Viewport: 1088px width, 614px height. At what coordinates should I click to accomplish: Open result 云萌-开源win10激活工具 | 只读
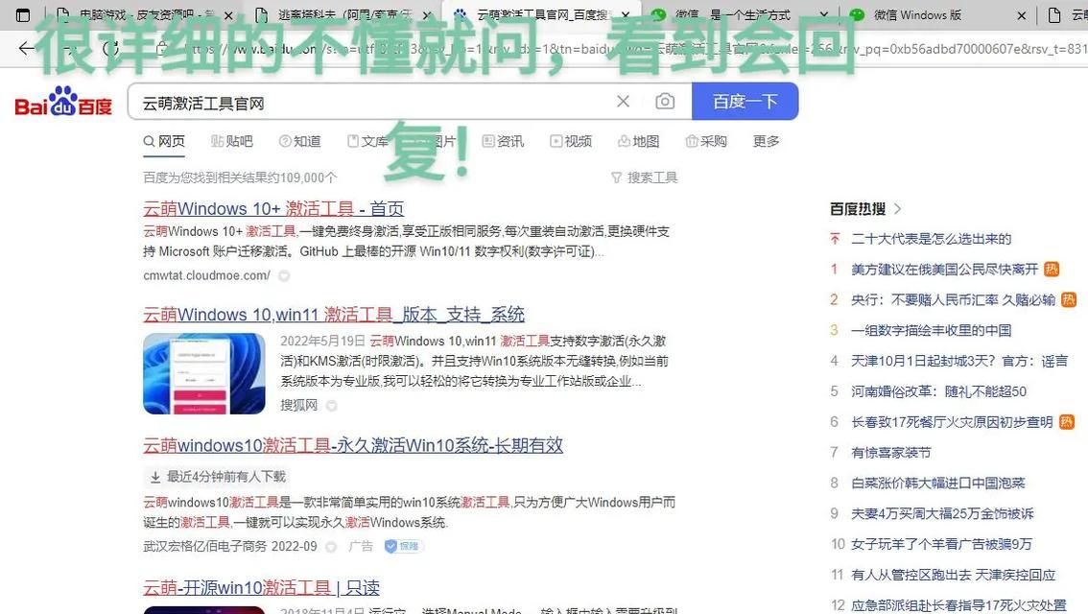[x=262, y=588]
